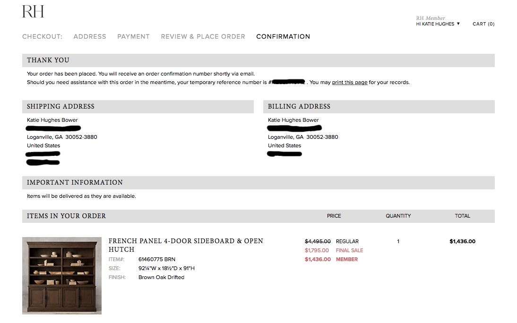Open the Cart (0) link
517x323 pixels.
point(483,24)
